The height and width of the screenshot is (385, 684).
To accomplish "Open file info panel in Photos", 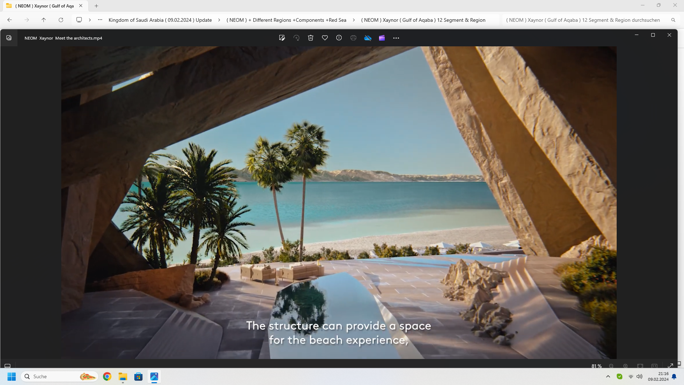I will tap(339, 38).
